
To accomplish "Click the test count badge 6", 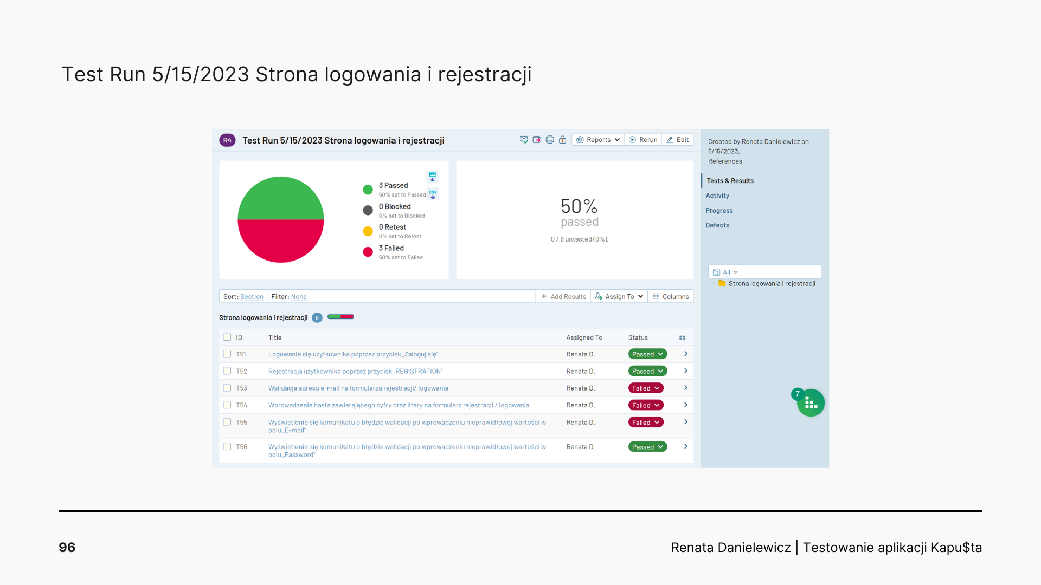I will coord(317,318).
